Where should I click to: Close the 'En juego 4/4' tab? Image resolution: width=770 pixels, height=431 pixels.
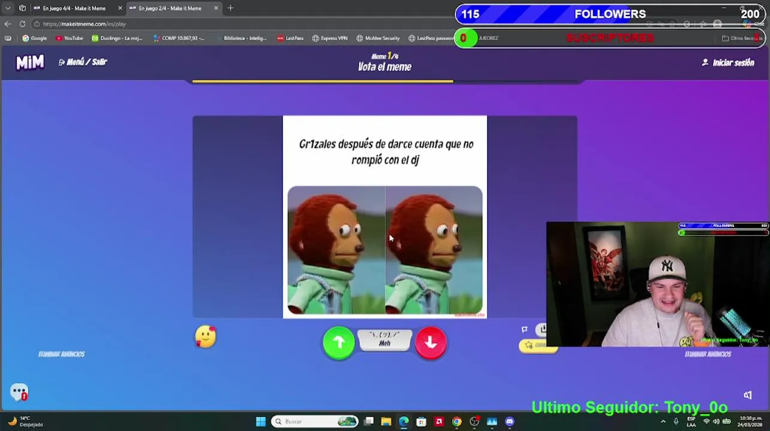120,8
